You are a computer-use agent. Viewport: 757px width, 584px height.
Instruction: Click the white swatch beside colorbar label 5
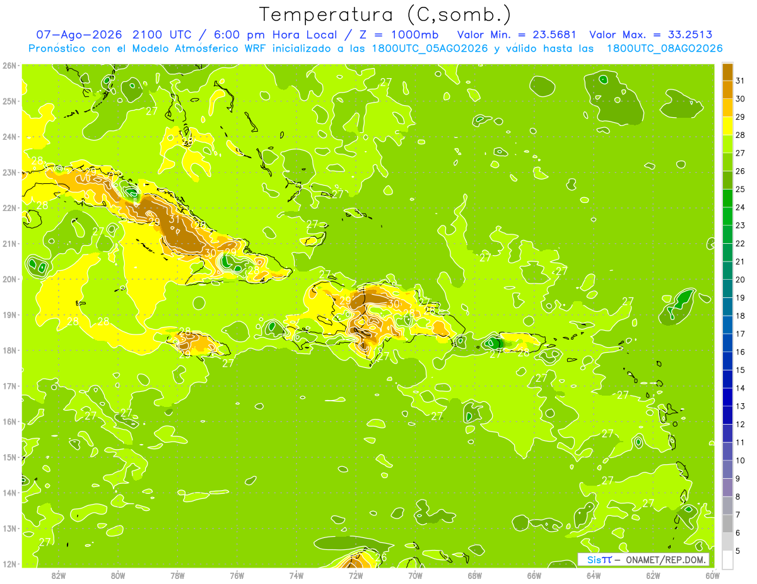click(727, 559)
